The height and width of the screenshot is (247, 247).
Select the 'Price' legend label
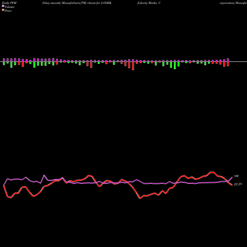(x=8, y=11)
